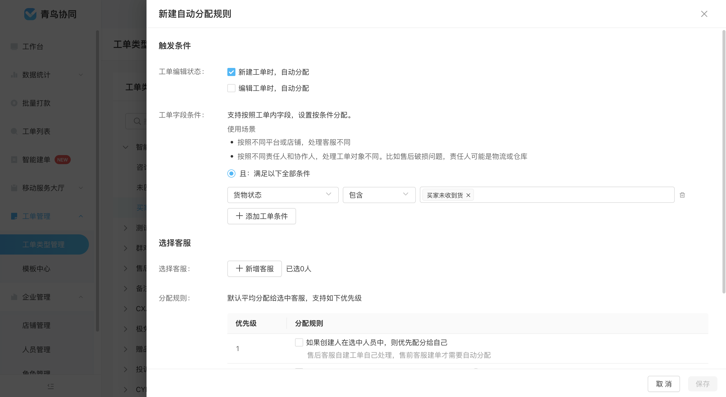Check 如果创建人在选中人员中 priority rule
The image size is (726, 397).
tap(299, 342)
